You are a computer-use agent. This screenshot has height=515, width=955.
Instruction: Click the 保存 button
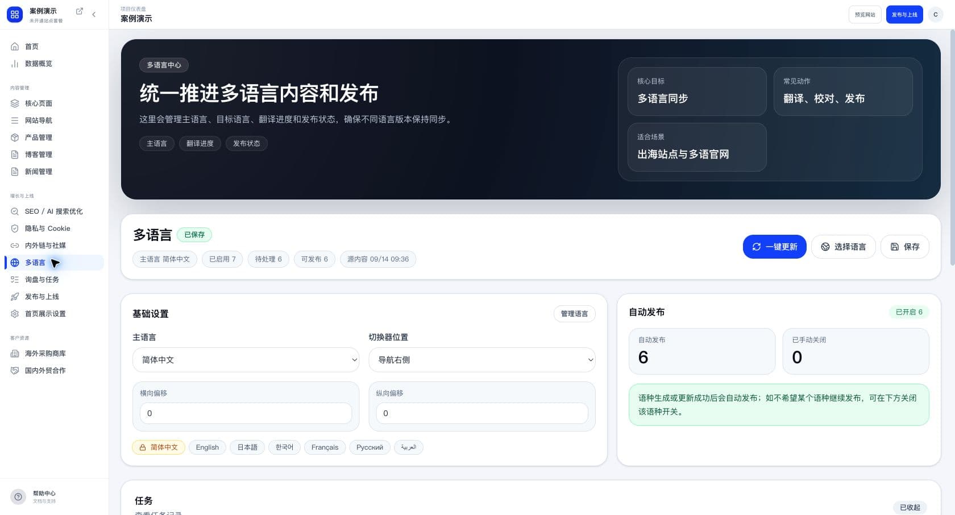[904, 247]
